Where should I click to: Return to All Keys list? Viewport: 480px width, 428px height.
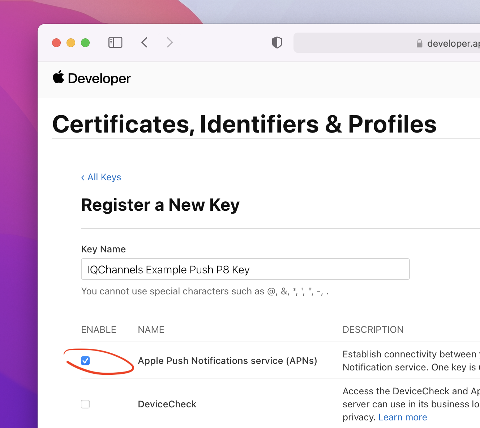(101, 177)
